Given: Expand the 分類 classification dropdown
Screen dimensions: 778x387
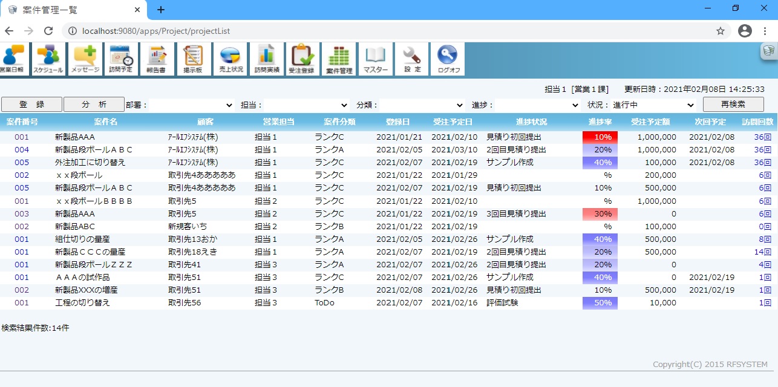Looking at the screenshot, I should point(422,105).
